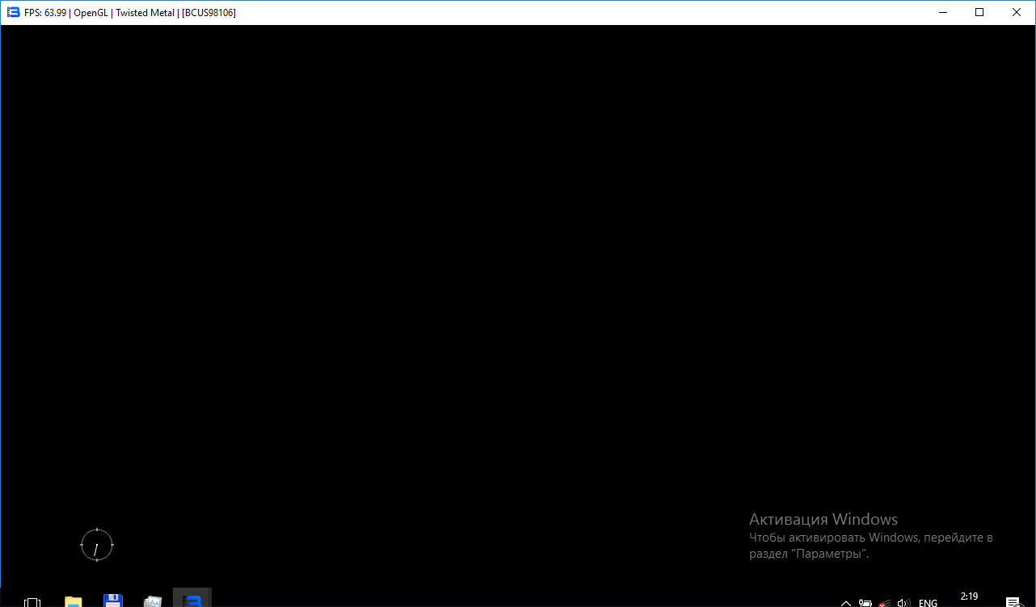Open the clock showing 2:19
This screenshot has height=607, width=1036.
click(969, 598)
